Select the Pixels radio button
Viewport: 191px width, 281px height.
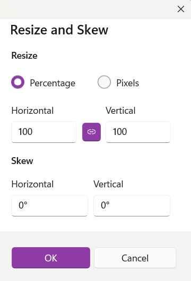104,82
